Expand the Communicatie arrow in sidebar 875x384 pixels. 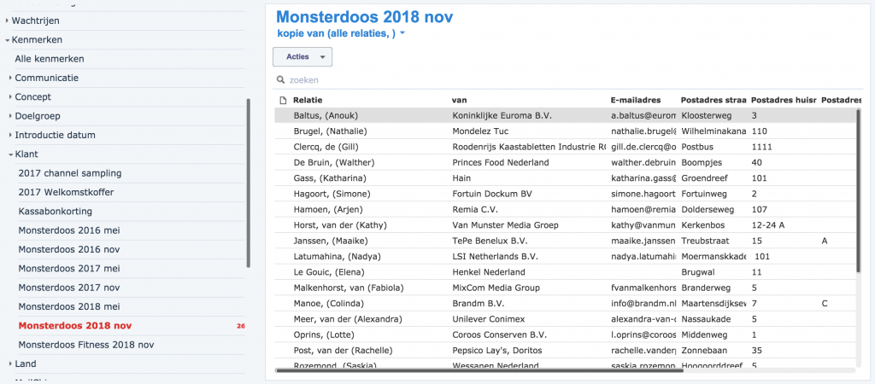(x=10, y=79)
